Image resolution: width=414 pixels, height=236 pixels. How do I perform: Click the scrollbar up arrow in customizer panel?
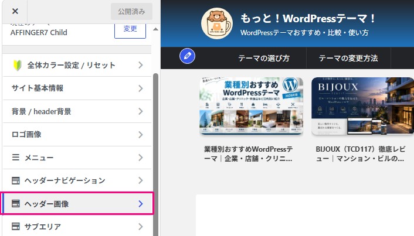[x=155, y=29]
